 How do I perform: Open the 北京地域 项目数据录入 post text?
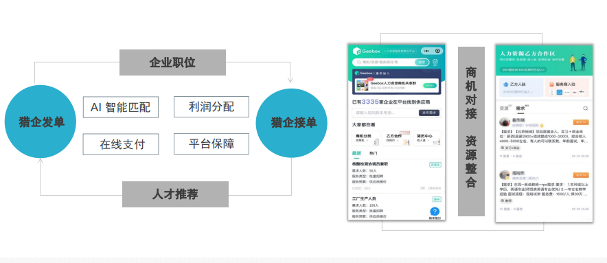[544, 137]
